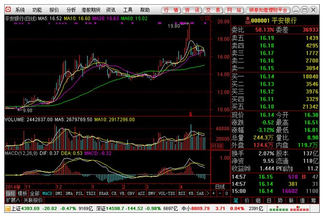Viewport: 325px width, 216px height.
Task: Select the OBV indicator
Action: point(131,193)
